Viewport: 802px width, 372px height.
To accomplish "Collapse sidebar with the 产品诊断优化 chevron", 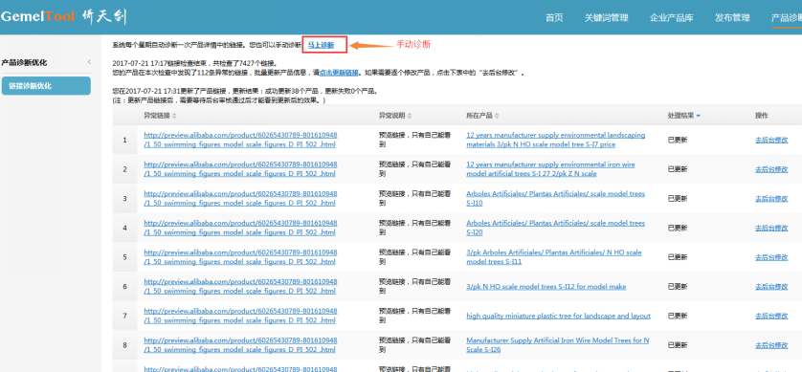I will pyautogui.click(x=89, y=62).
